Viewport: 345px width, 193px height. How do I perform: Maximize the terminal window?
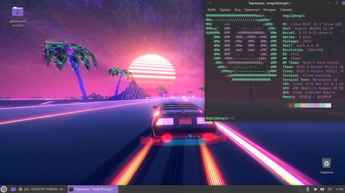336,3
